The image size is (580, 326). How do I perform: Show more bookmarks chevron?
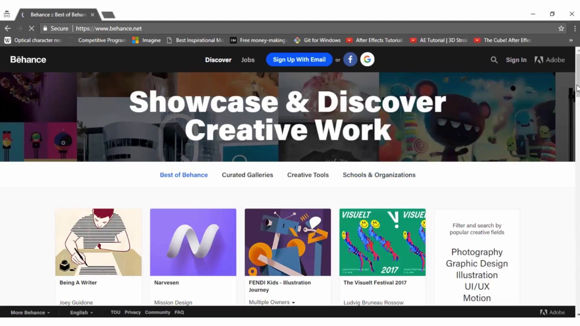coord(570,40)
